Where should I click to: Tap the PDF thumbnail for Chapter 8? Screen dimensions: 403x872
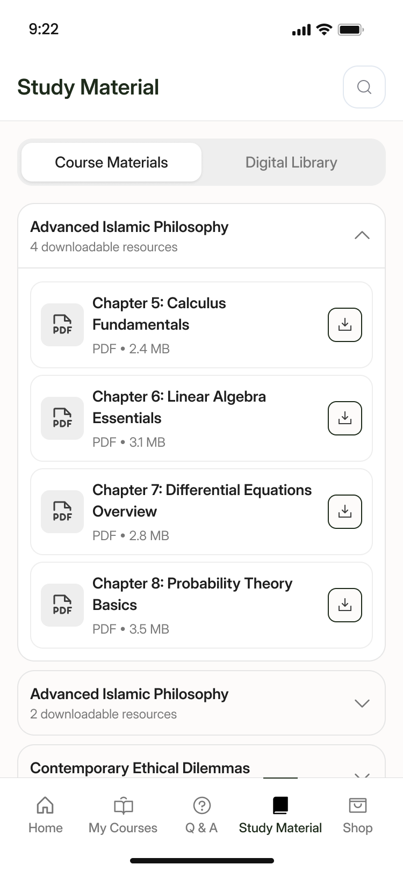62,605
